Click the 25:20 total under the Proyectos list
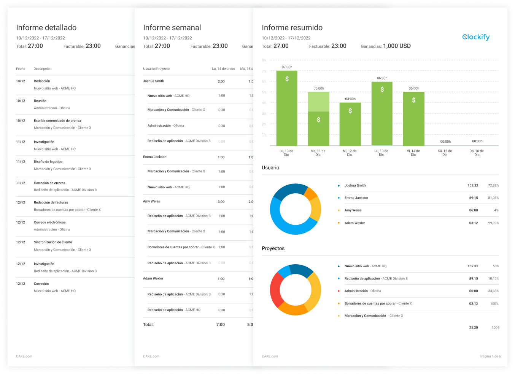 point(474,328)
